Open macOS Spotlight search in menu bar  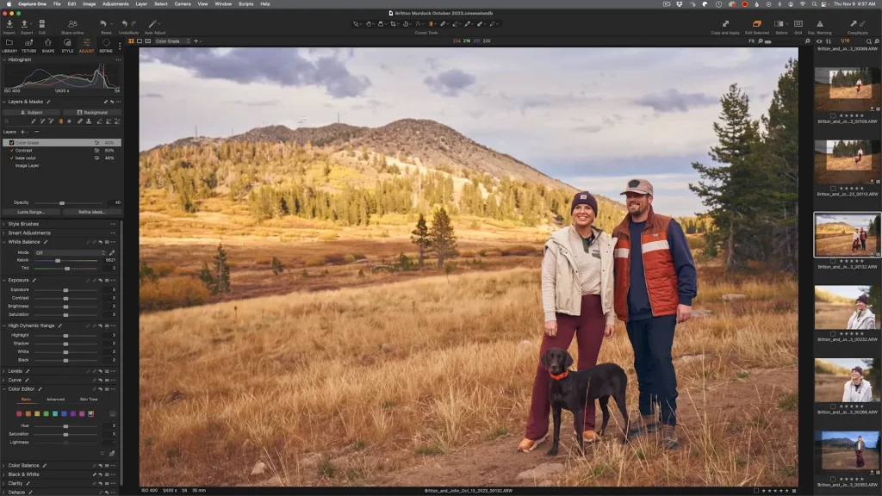(814, 4)
